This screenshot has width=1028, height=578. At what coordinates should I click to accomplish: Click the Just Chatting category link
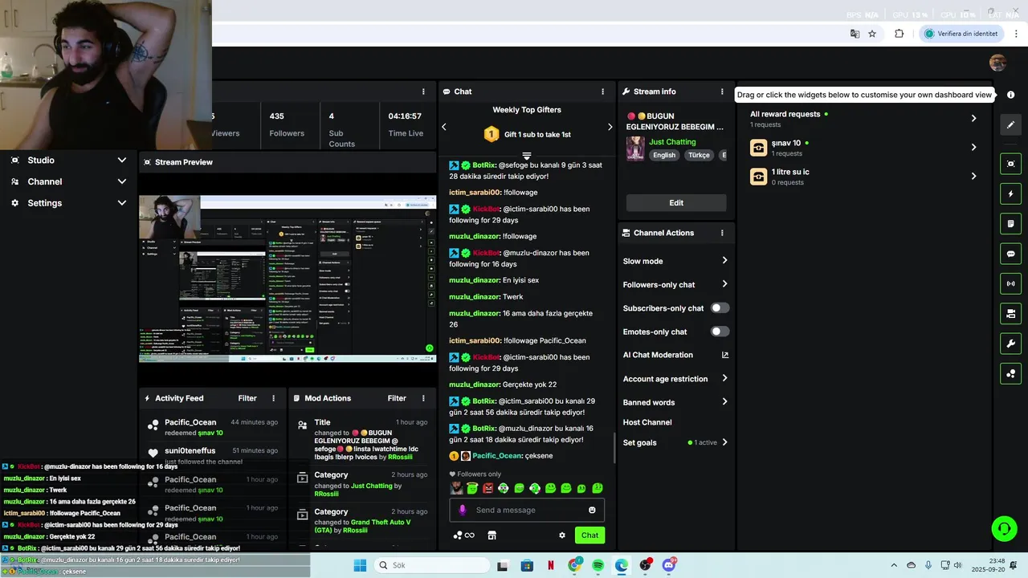pyautogui.click(x=672, y=142)
